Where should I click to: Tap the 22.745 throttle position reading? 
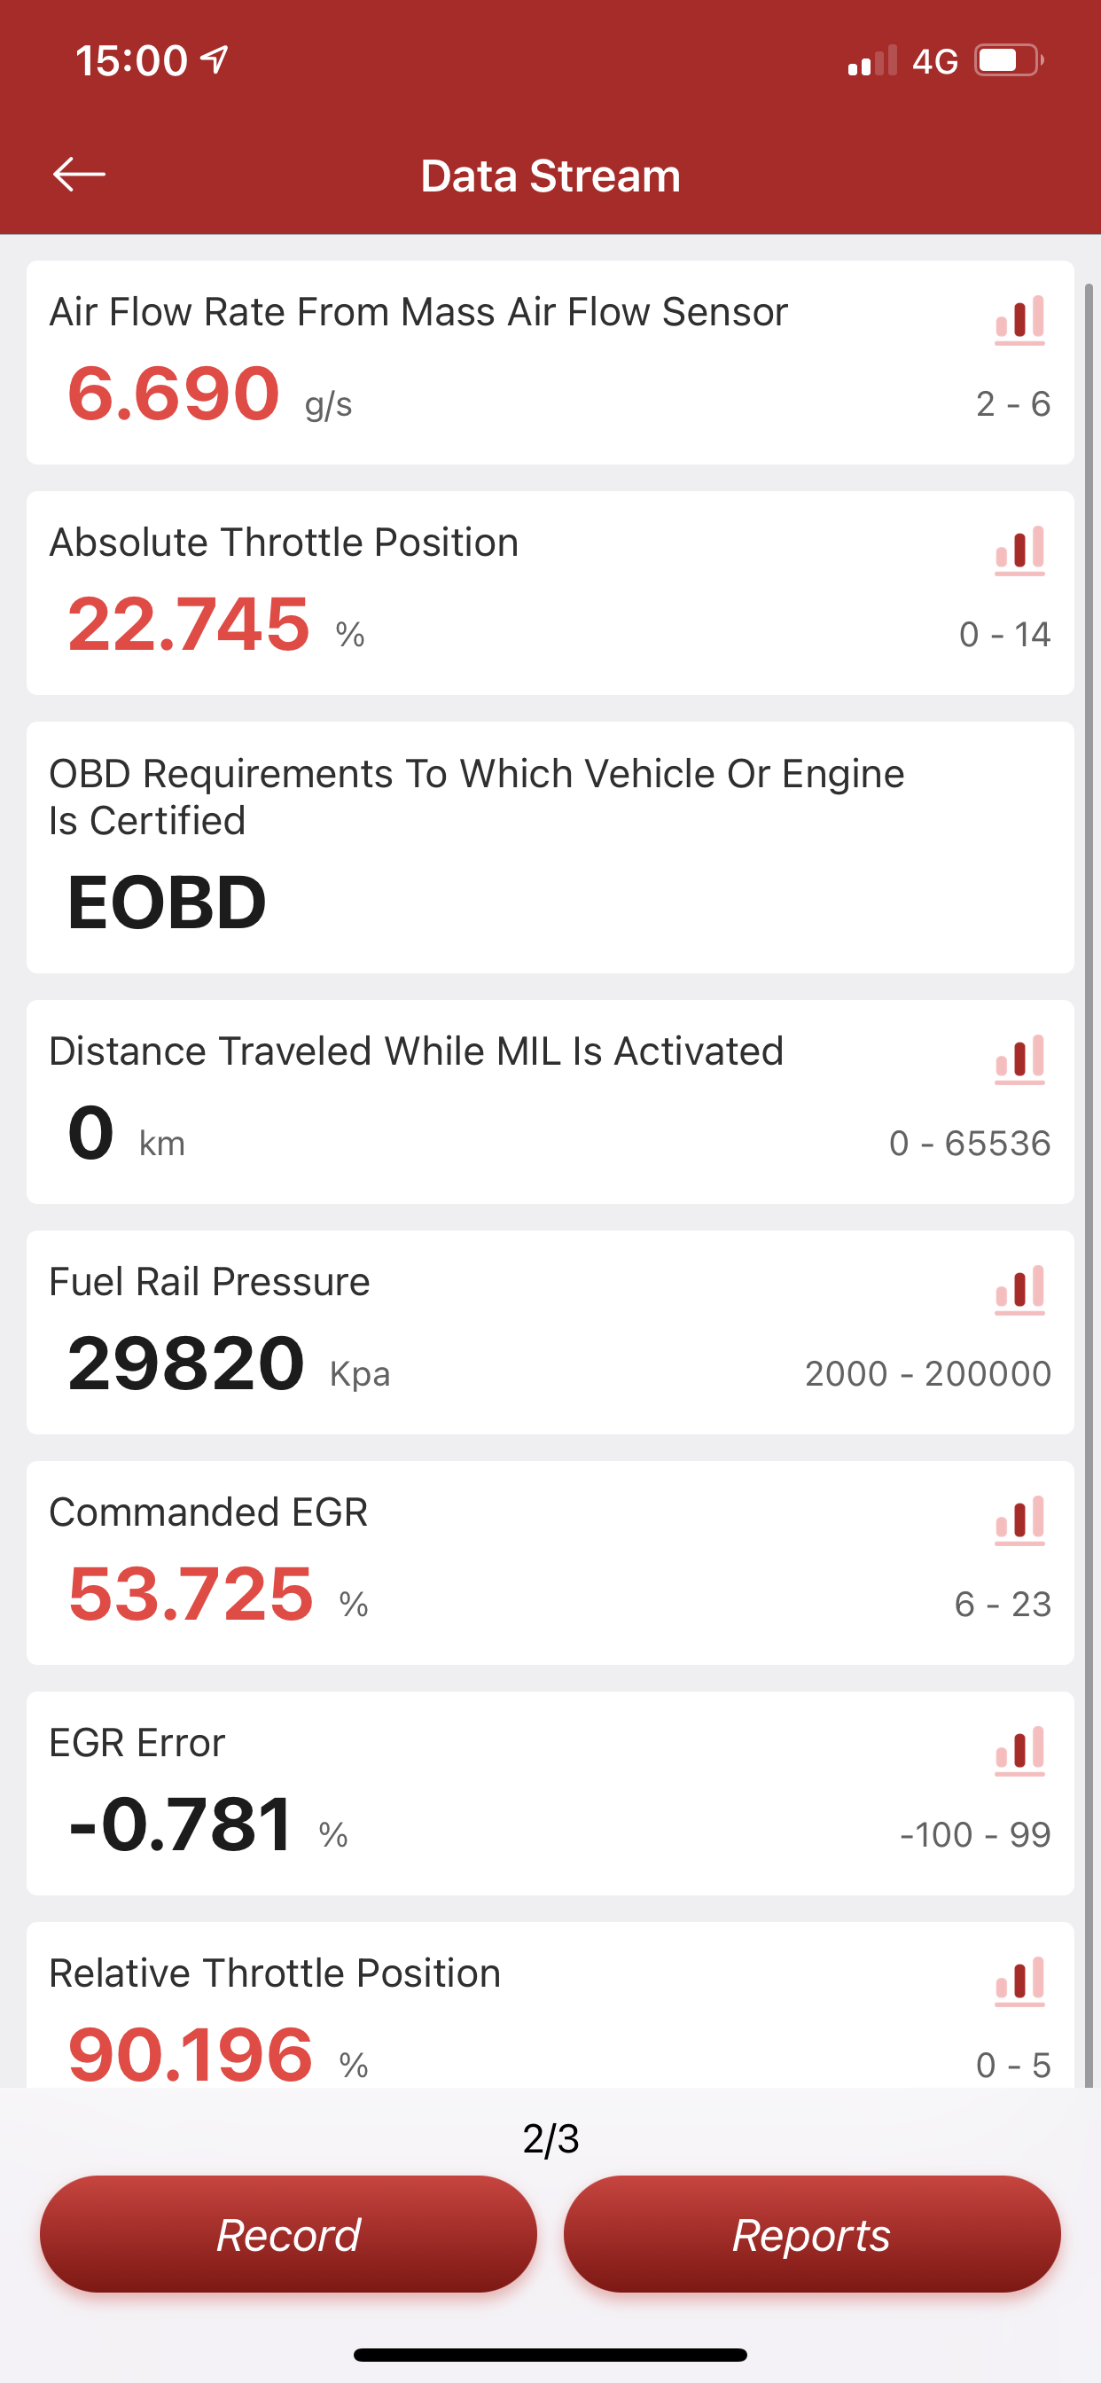189,624
